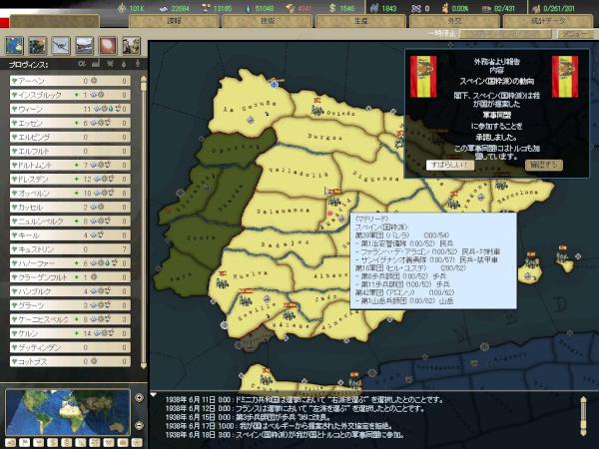Image resolution: width=599 pixels, height=449 pixels.
Task: Click the country name tab at top left
Action: [x=55, y=21]
